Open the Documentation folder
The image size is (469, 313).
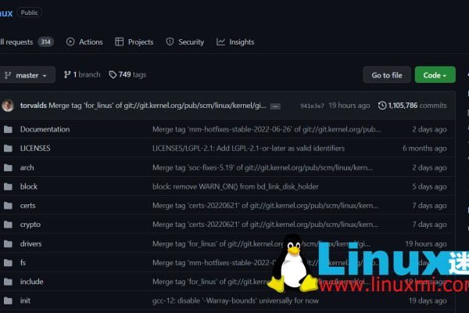(45, 129)
